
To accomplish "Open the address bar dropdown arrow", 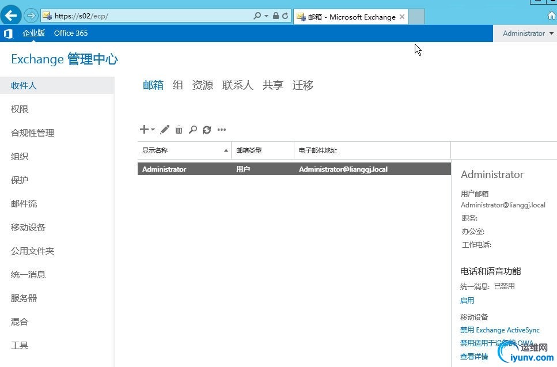I will (266, 16).
